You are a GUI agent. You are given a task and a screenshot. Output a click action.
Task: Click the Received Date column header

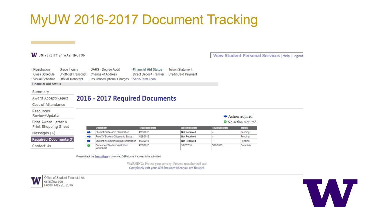pos(189,128)
